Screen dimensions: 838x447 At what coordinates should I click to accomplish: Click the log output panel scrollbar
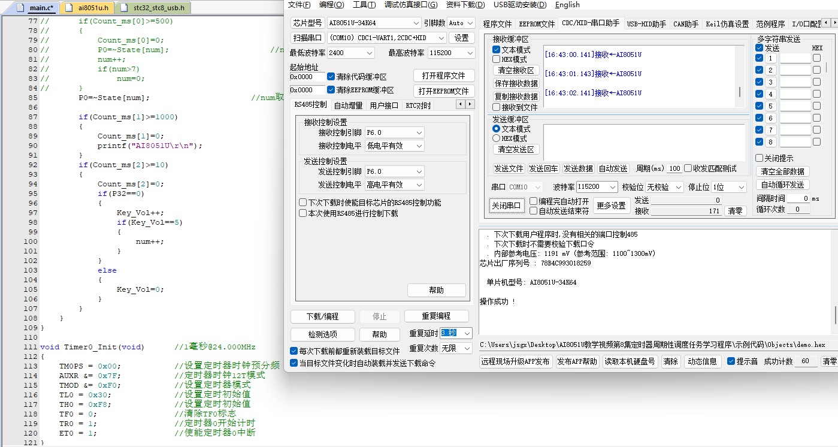pyautogui.click(x=834, y=282)
